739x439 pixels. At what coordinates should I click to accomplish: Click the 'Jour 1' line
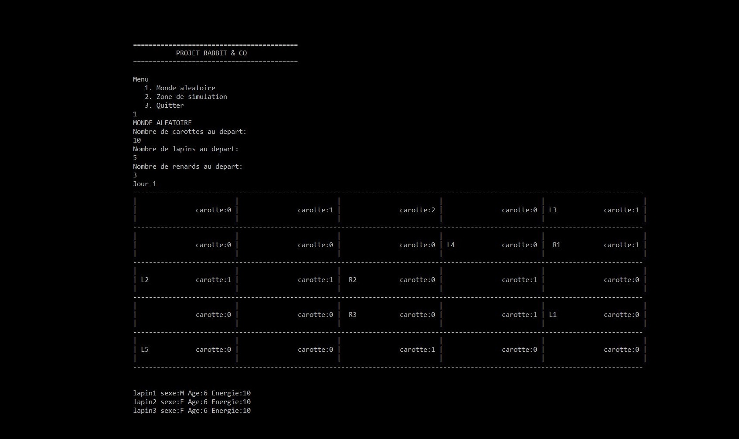coord(145,184)
